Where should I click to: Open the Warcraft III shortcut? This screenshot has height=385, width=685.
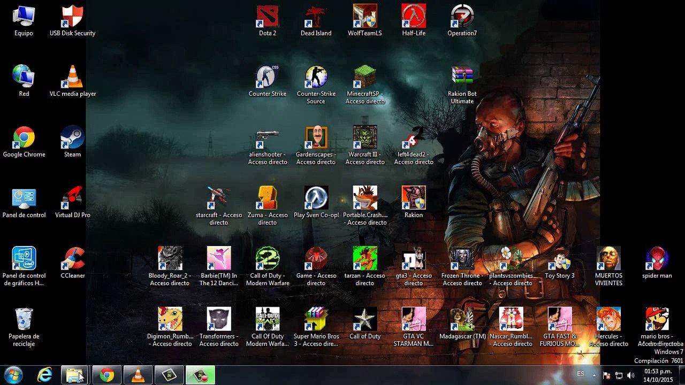coord(365,145)
